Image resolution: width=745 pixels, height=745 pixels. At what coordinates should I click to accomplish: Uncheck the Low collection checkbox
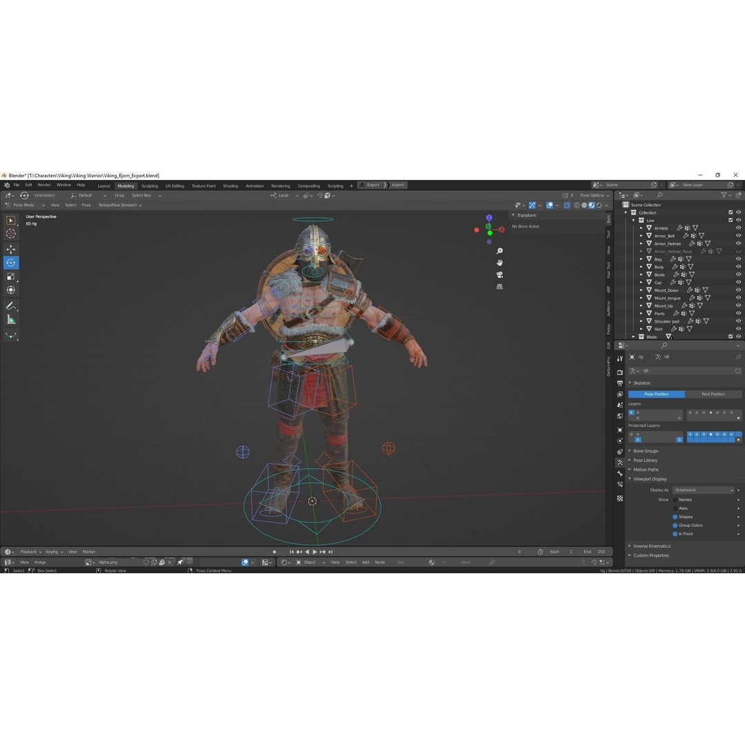coord(731,220)
